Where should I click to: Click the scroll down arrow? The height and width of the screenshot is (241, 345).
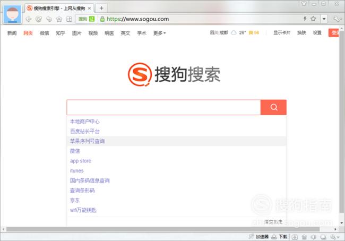click(341, 223)
